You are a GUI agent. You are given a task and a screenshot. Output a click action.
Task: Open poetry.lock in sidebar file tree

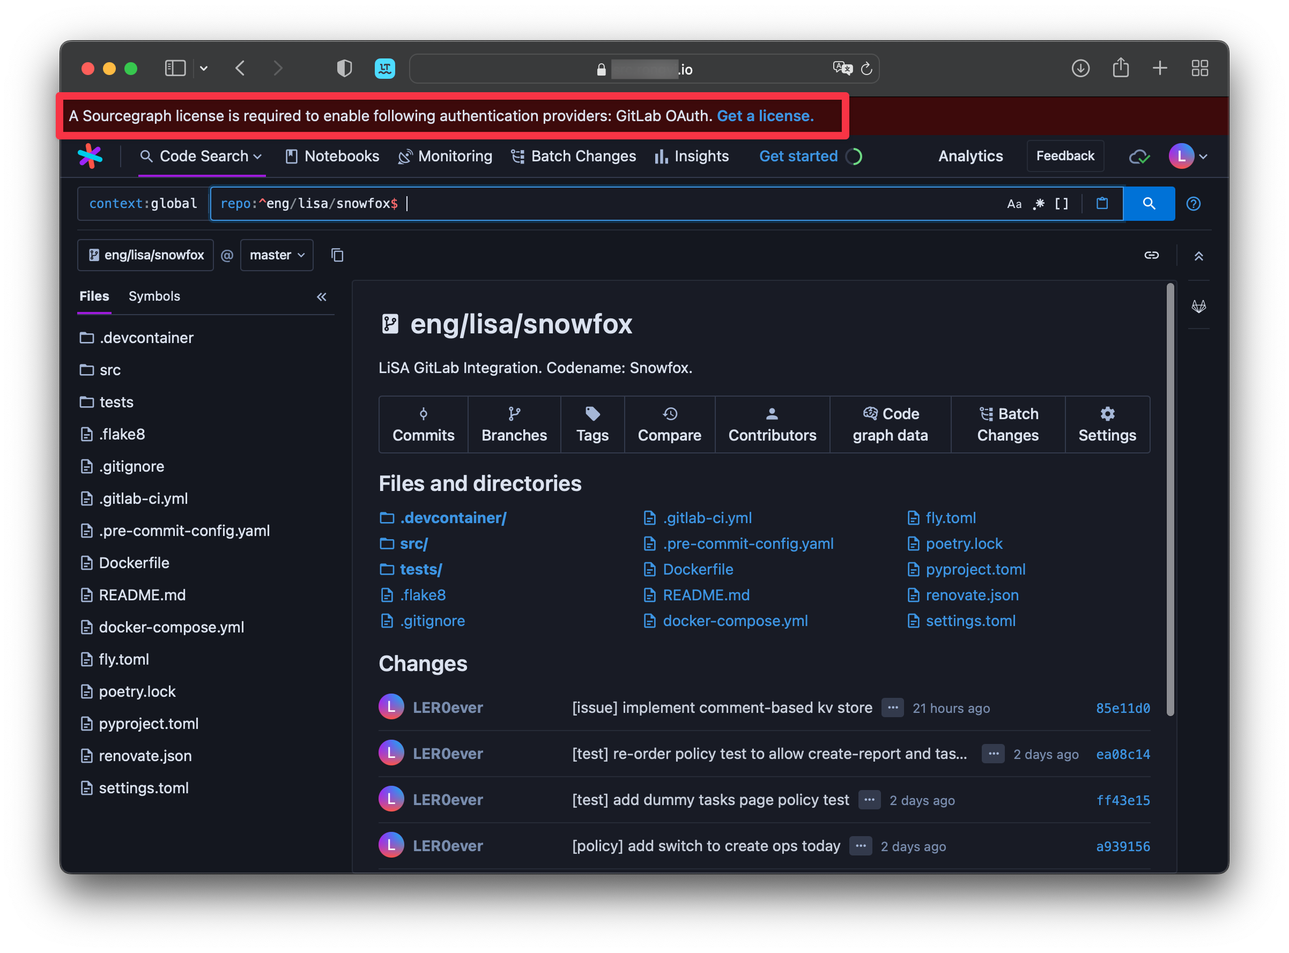128,691
